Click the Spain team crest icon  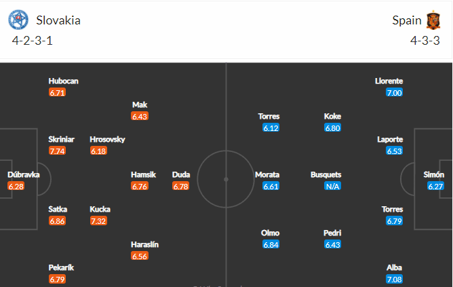click(433, 20)
